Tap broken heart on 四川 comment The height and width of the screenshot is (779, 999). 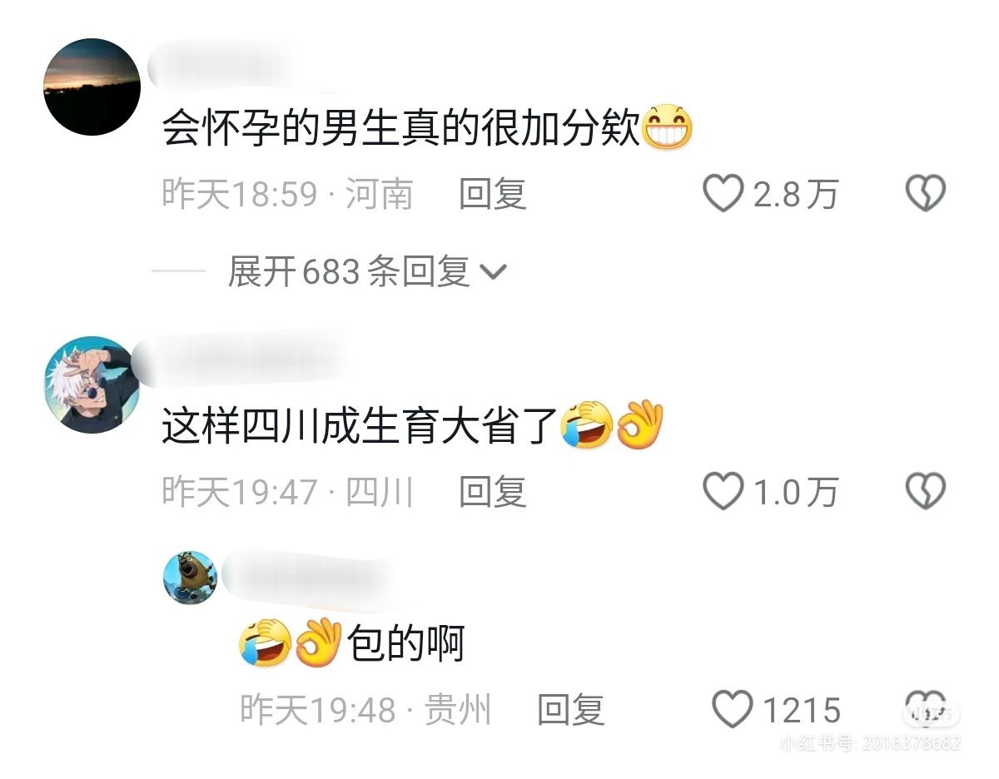tap(925, 492)
